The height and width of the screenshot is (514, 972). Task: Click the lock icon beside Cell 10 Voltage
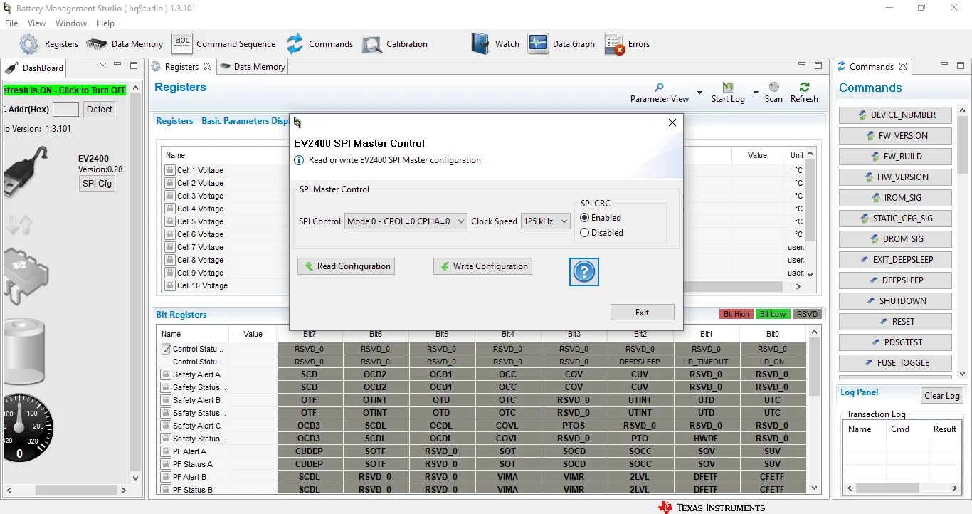tap(170, 285)
